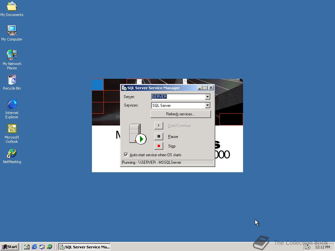Open My Computer desktop icon
The width and height of the screenshot is (335, 251).
point(12,33)
